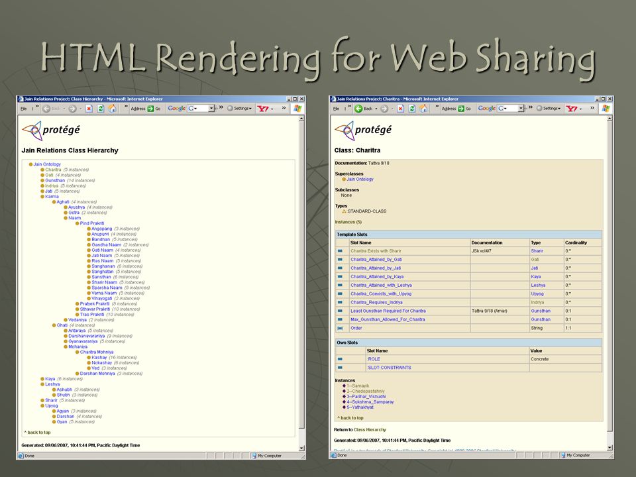The height and width of the screenshot is (477, 636).
Task: Click slot icon beside Charitra_Requires_Indriya
Action: click(341, 302)
